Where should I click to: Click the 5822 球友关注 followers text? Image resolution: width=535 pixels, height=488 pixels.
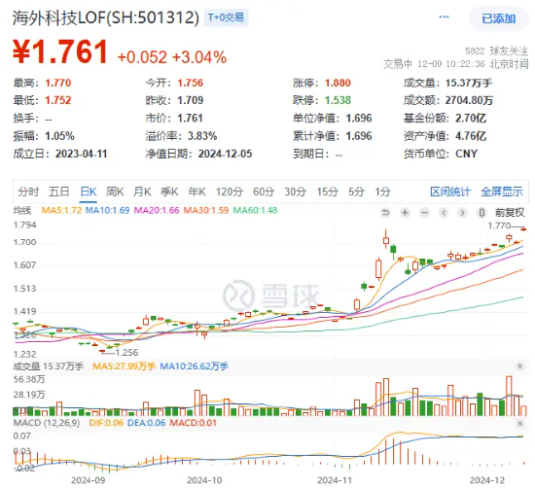coord(497,52)
